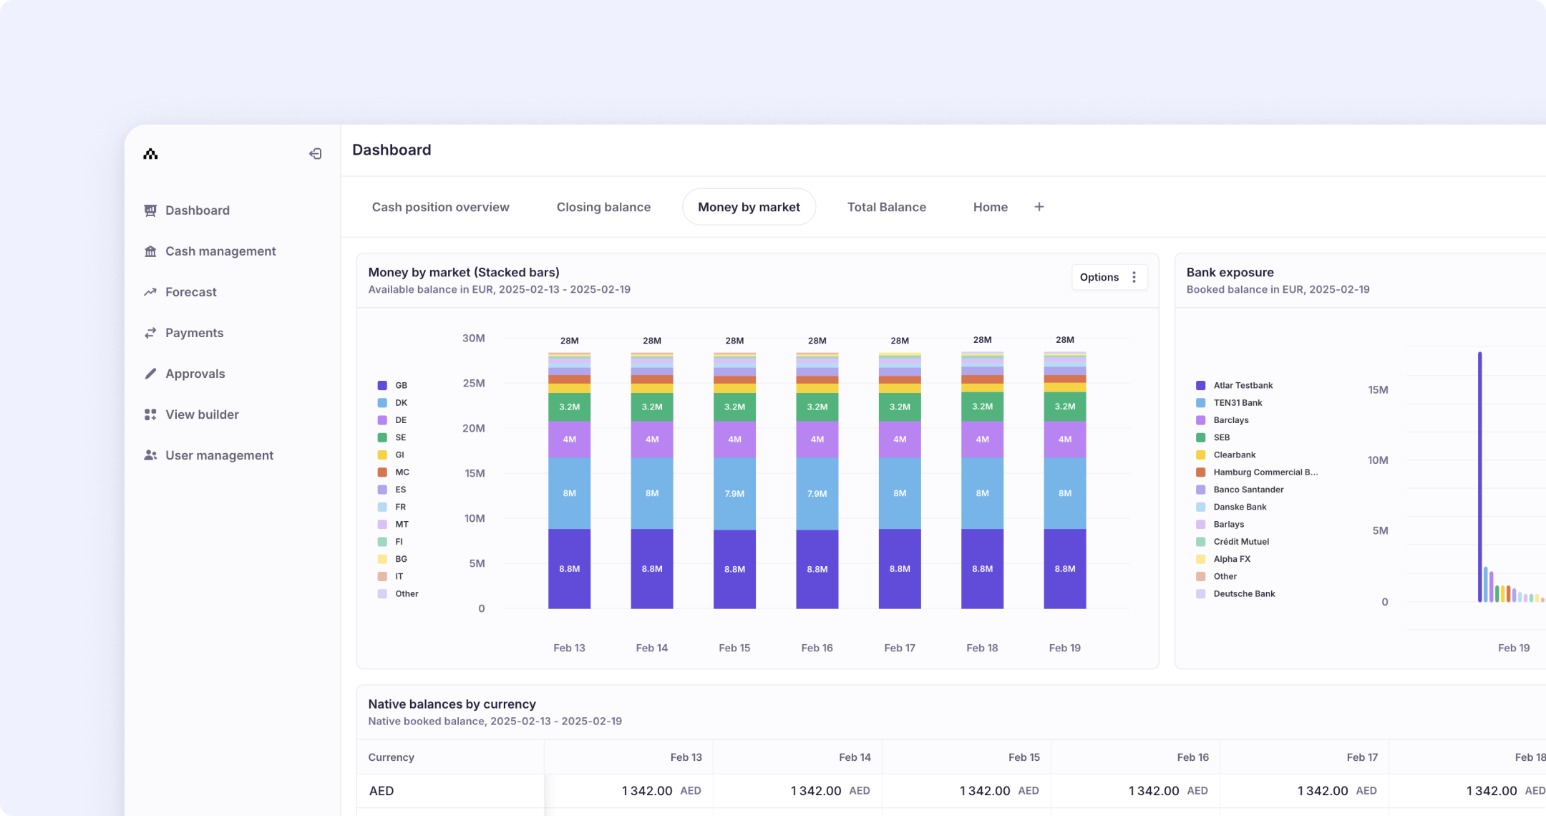The image size is (1546, 816).
Task: Collapse the sidebar with the arrow icon
Action: tap(315, 154)
